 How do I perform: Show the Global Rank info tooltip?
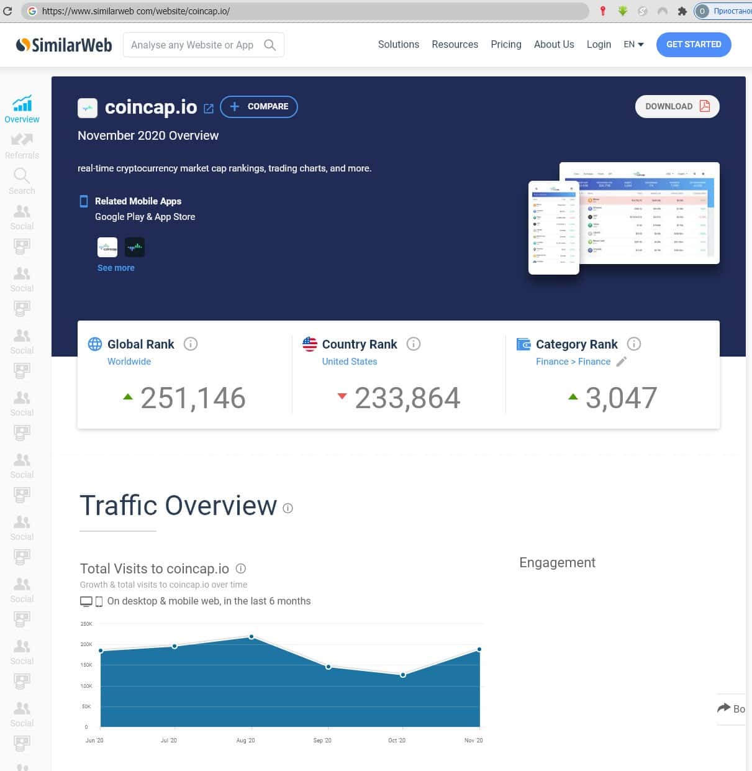191,344
